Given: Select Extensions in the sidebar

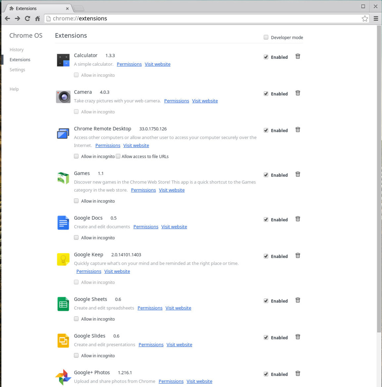Looking at the screenshot, I should pyautogui.click(x=20, y=60).
